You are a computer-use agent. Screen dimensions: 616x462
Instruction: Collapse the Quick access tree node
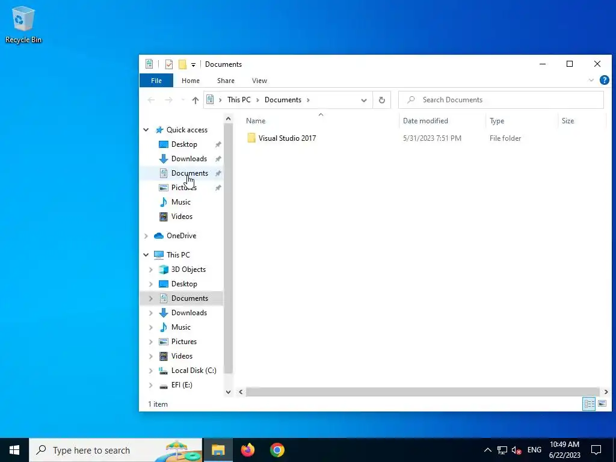click(x=146, y=130)
